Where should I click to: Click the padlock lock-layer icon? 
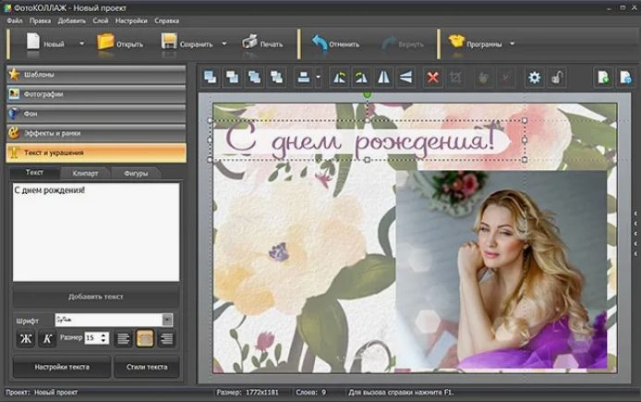[556, 78]
